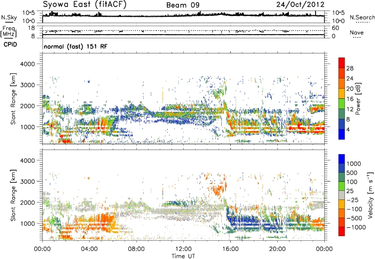375x259 pixels.
Task: Click the '16:00' time tick label
Action: point(230,249)
